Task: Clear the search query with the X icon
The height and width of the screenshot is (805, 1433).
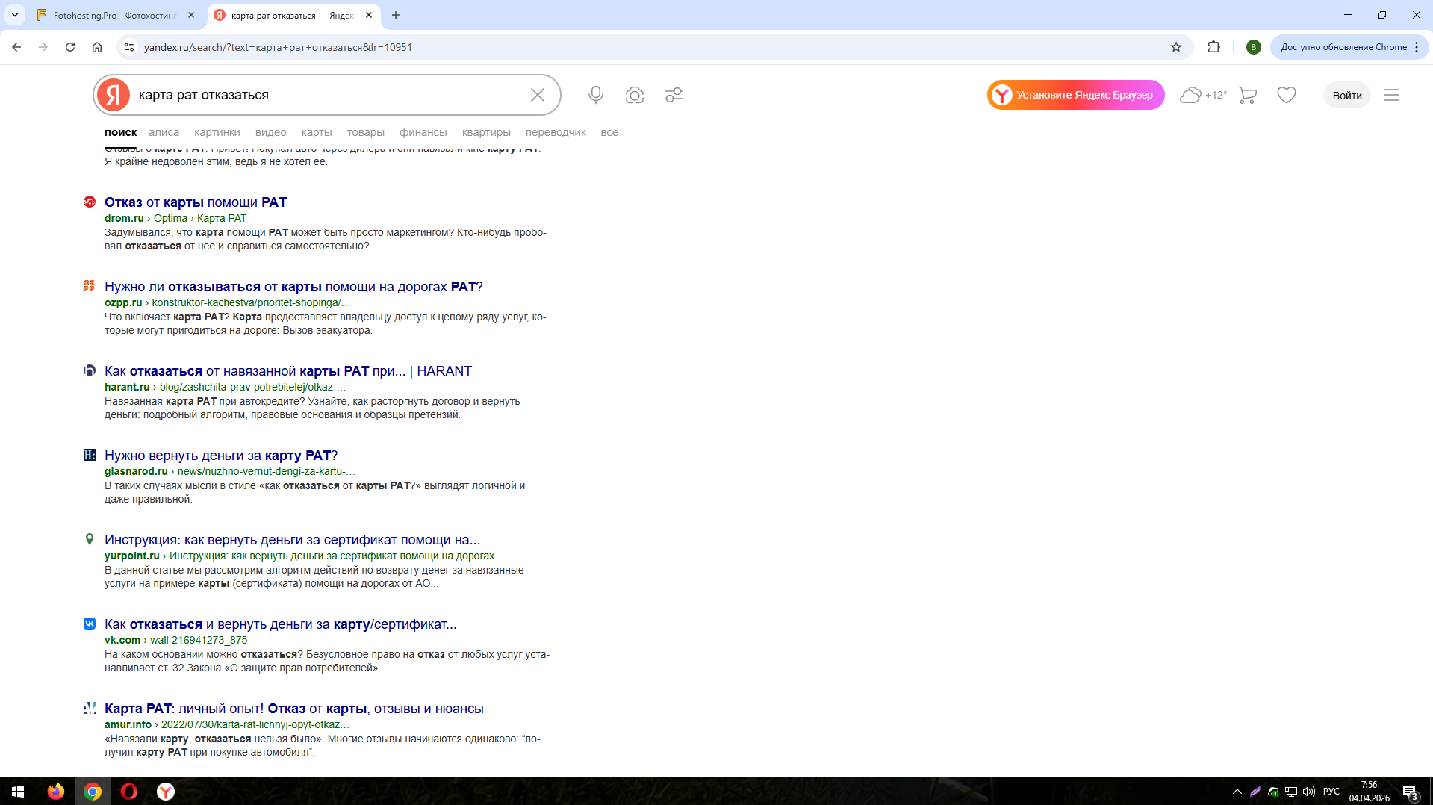Action: [x=538, y=95]
